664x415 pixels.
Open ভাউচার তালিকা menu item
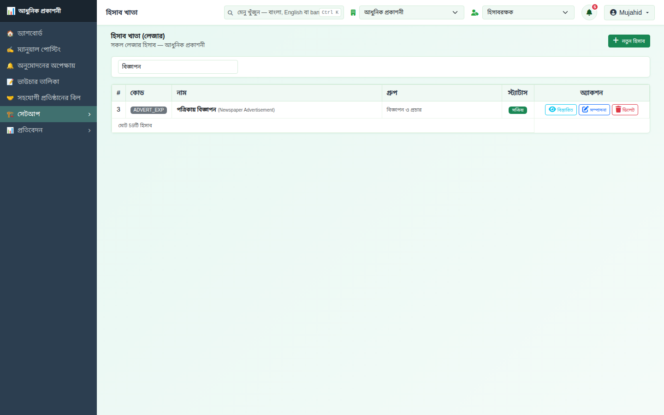pos(48,82)
